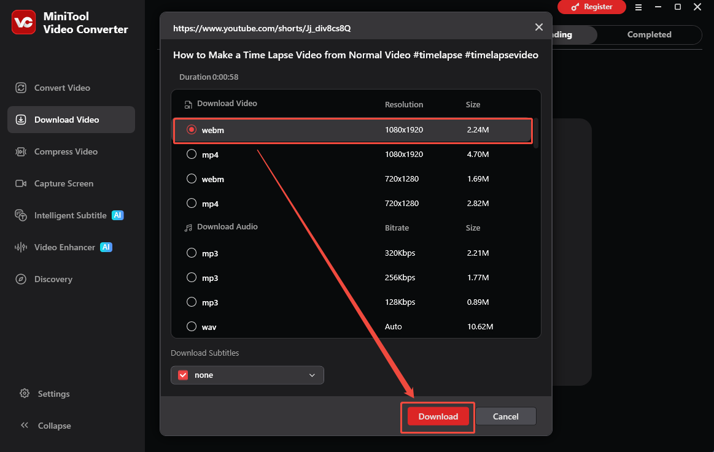Collapse the sidebar via Collapse label
The height and width of the screenshot is (452, 714).
55,426
